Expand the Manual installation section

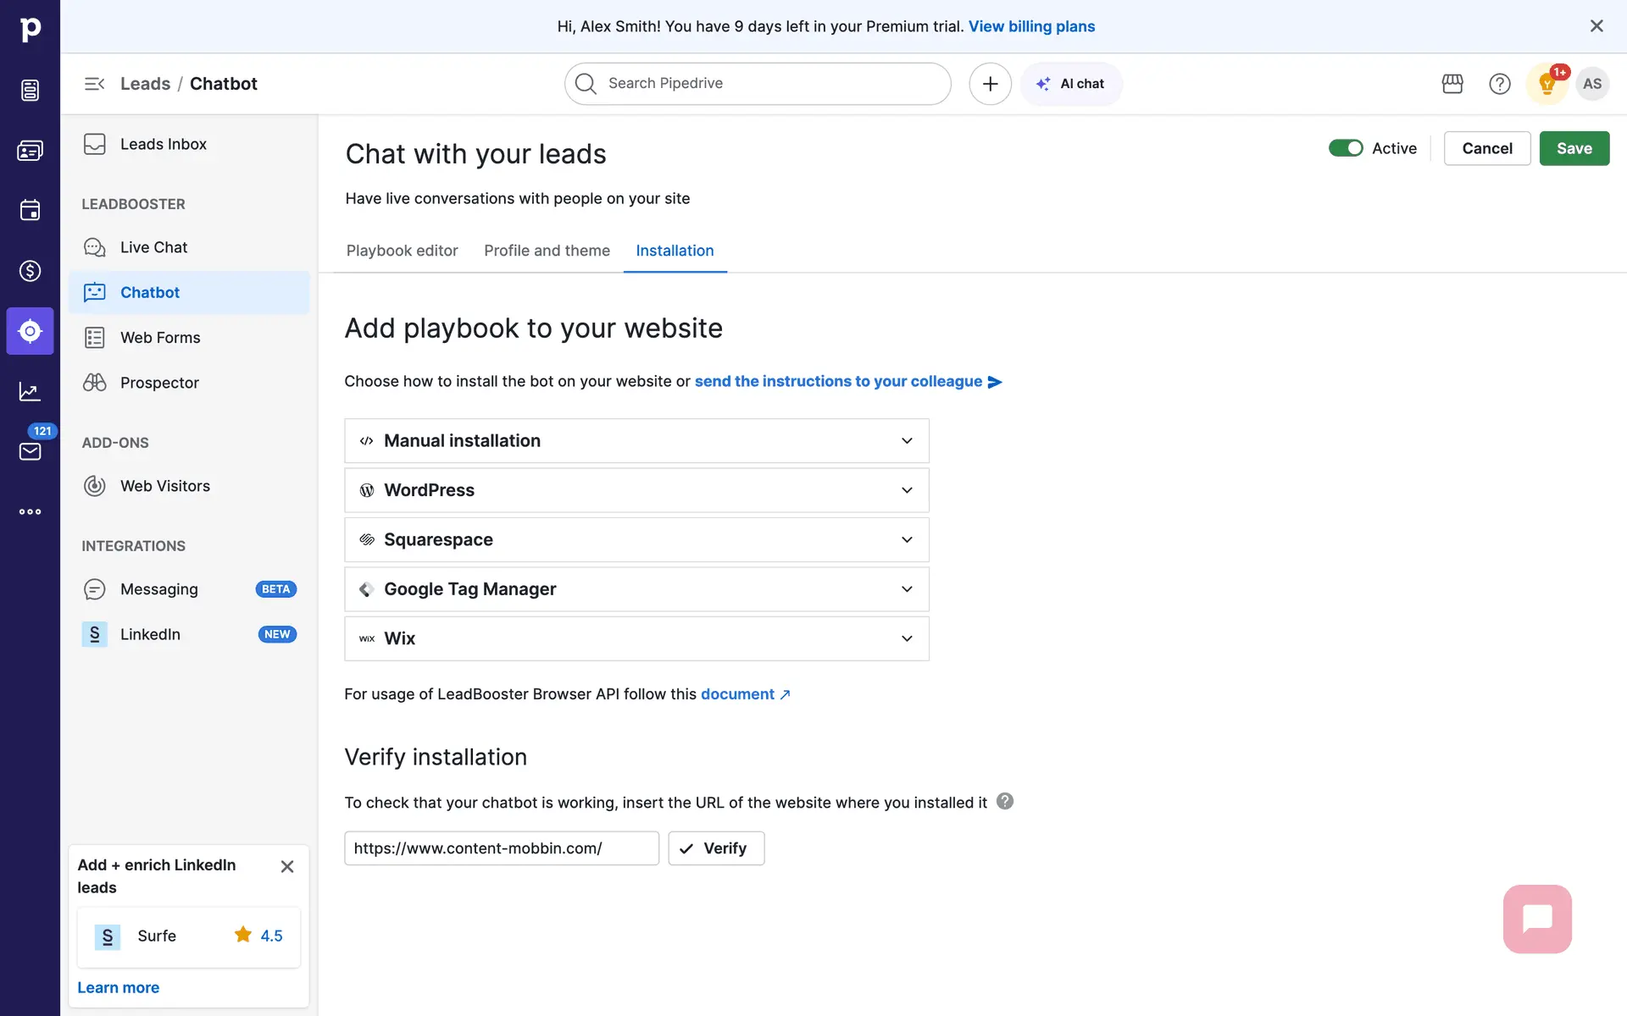point(636,441)
